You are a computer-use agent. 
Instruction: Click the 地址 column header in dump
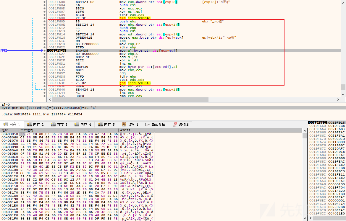tap(10, 130)
